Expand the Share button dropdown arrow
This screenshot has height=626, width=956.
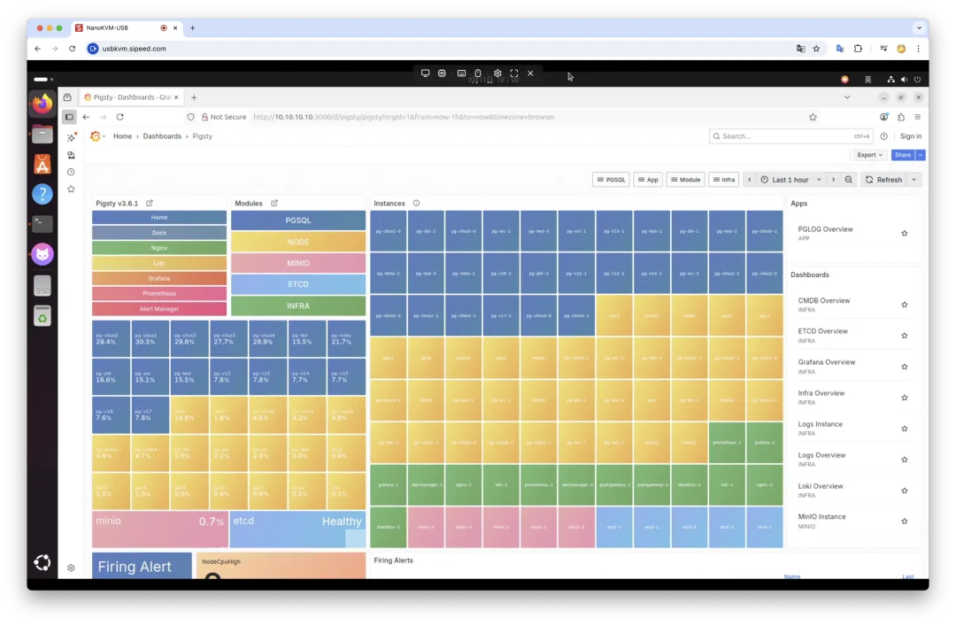(921, 155)
